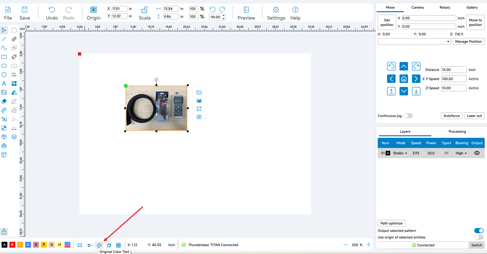Click the Distance input field
487x254 pixels.
coord(454,70)
